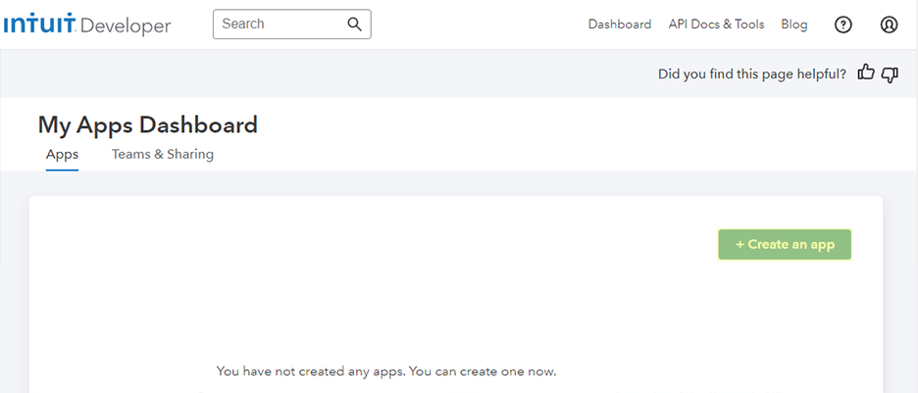Image resolution: width=918 pixels, height=393 pixels.
Task: Switch to the Teams & Sharing tab
Action: tap(163, 154)
